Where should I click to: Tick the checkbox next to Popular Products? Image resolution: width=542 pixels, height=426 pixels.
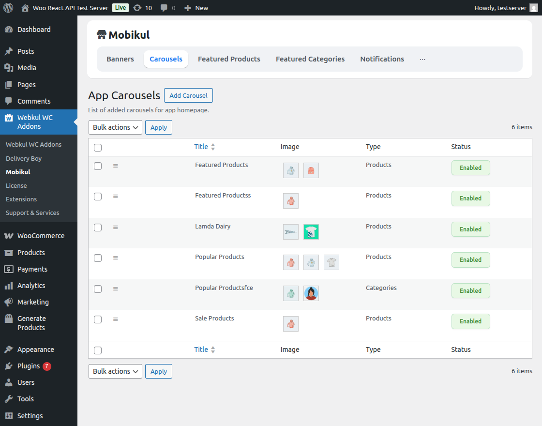pos(98,258)
